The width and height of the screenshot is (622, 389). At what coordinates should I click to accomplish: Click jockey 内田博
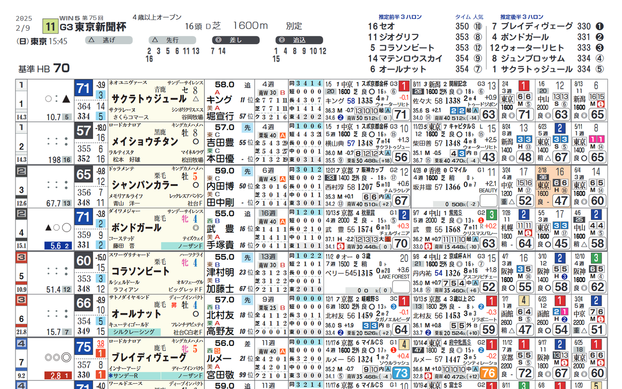220,186
